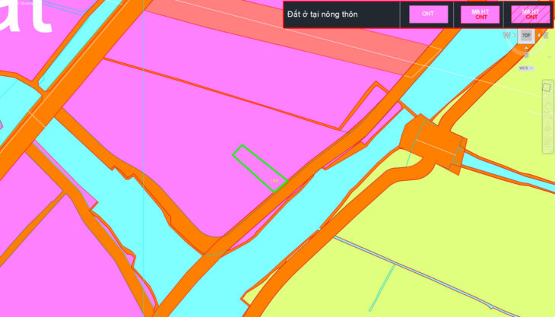Select the green outlined parcel
Image resolution: width=555 pixels, height=317 pixels.
[258, 166]
